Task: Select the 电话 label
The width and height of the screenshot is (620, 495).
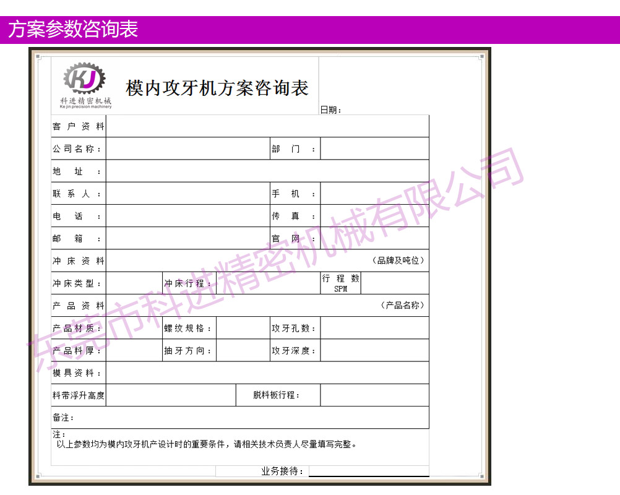Action: (x=77, y=217)
